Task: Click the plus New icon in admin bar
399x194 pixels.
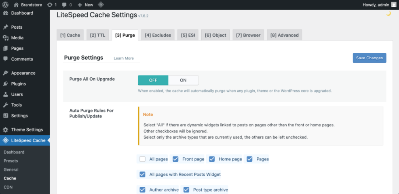Action: pos(80,4)
